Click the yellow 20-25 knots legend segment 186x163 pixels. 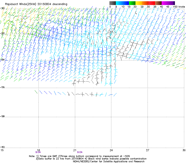[x=139, y=3]
